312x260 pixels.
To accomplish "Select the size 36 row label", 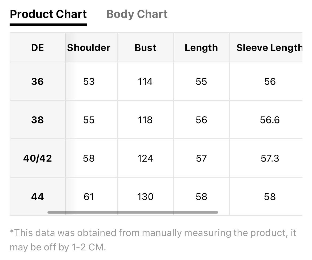I will point(37,81).
